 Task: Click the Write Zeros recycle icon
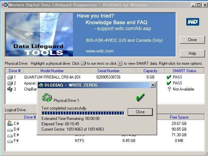47,98
